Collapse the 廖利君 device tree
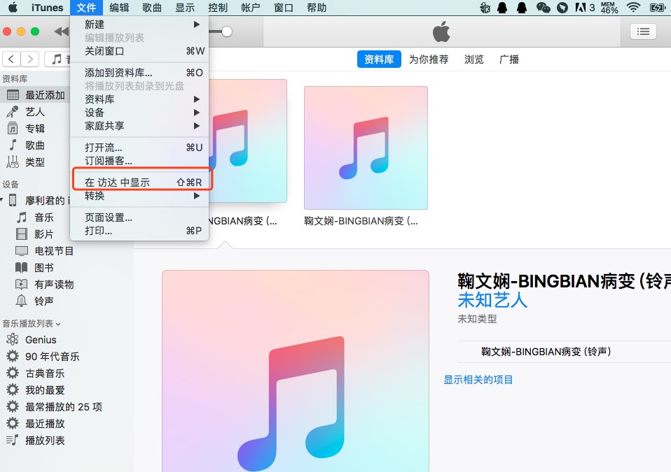The height and width of the screenshot is (472, 671). [x=1, y=200]
